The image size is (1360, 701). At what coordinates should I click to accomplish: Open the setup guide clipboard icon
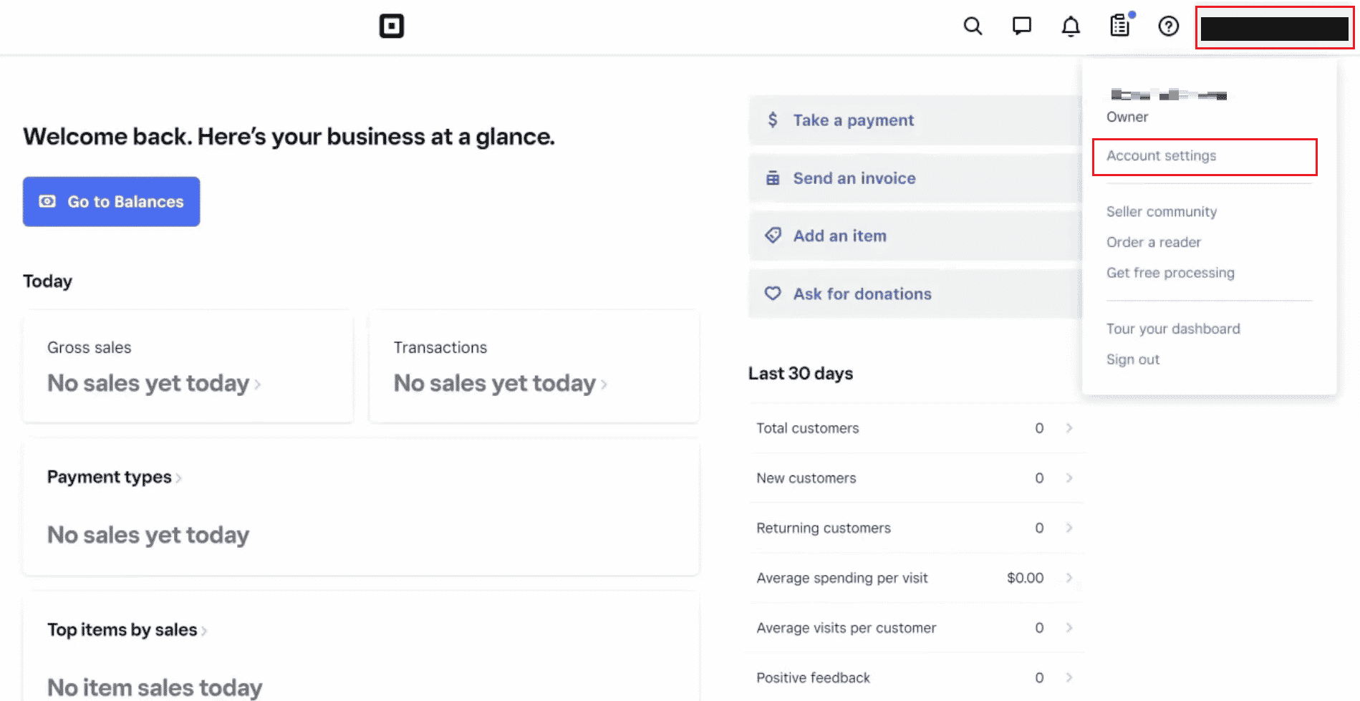tap(1120, 26)
